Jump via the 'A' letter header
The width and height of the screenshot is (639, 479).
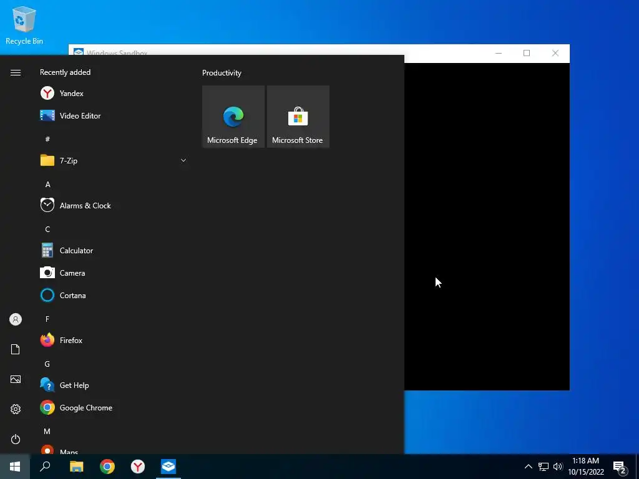pos(47,184)
